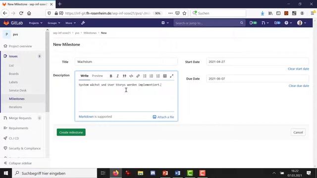This screenshot has width=317, height=178.
Task: Click the Start Date field
Action: click(258, 61)
